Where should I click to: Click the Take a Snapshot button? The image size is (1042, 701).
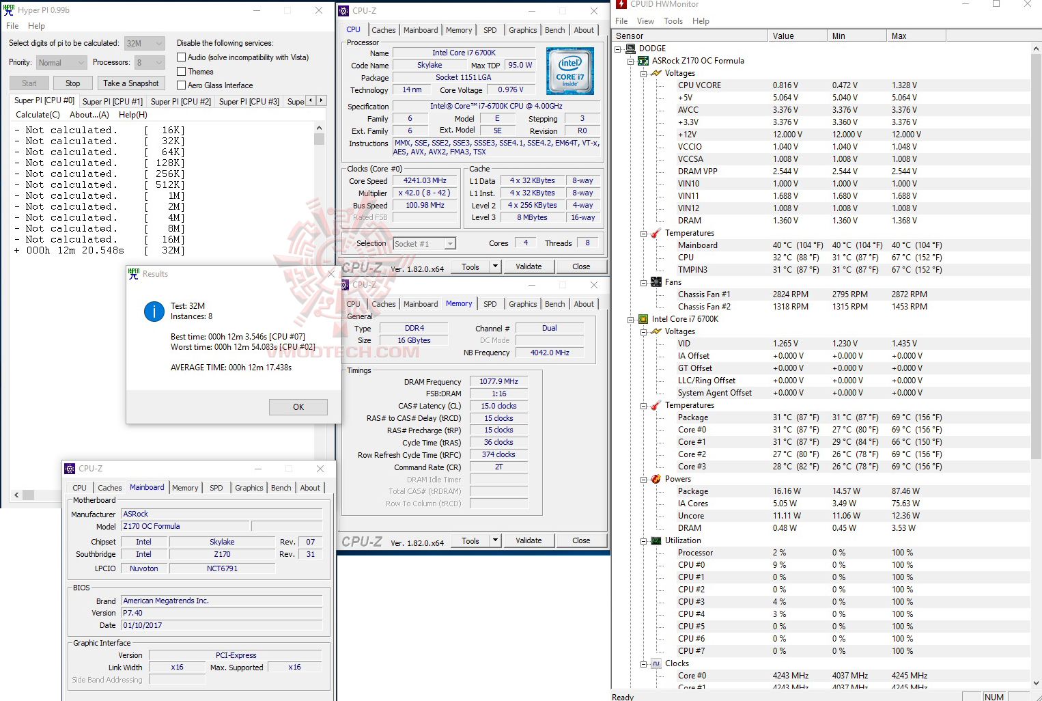[130, 83]
